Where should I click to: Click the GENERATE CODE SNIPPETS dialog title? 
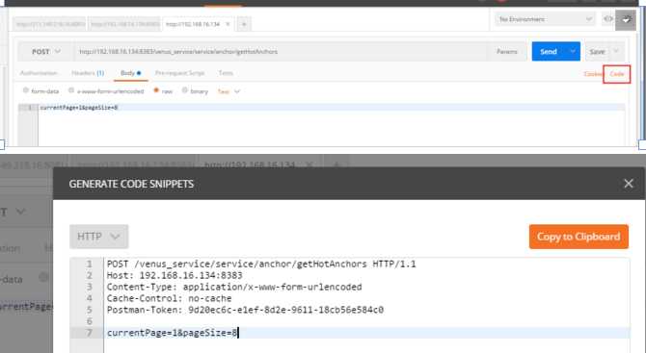tap(131, 184)
